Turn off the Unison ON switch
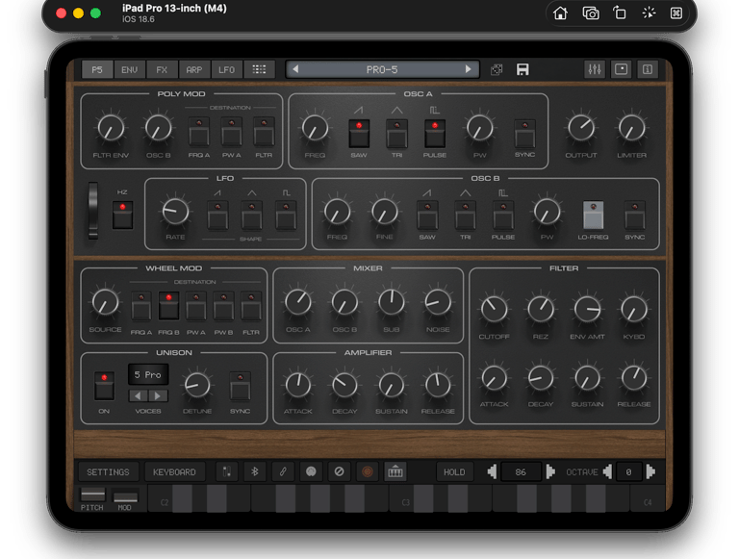The height and width of the screenshot is (559, 739). [105, 384]
